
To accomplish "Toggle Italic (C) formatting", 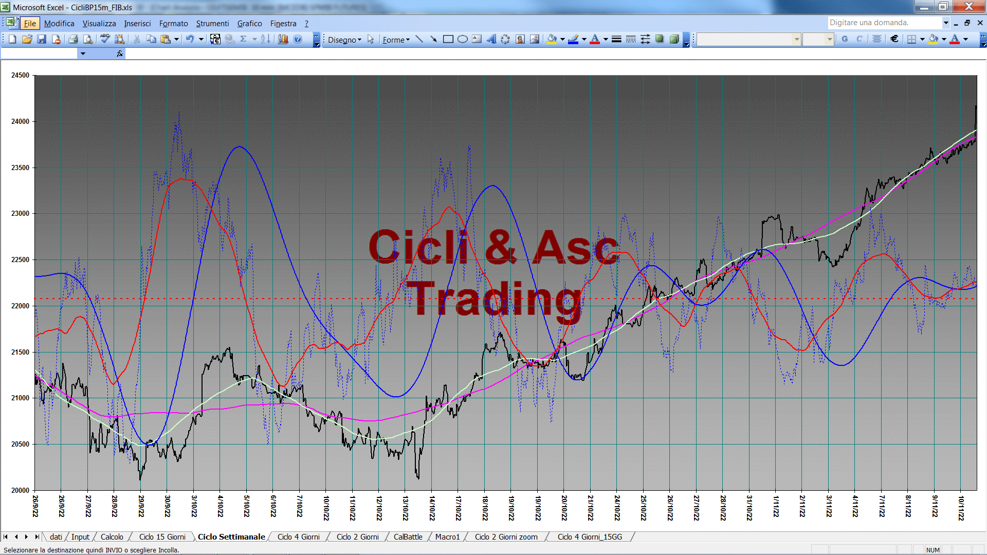I will [x=859, y=39].
